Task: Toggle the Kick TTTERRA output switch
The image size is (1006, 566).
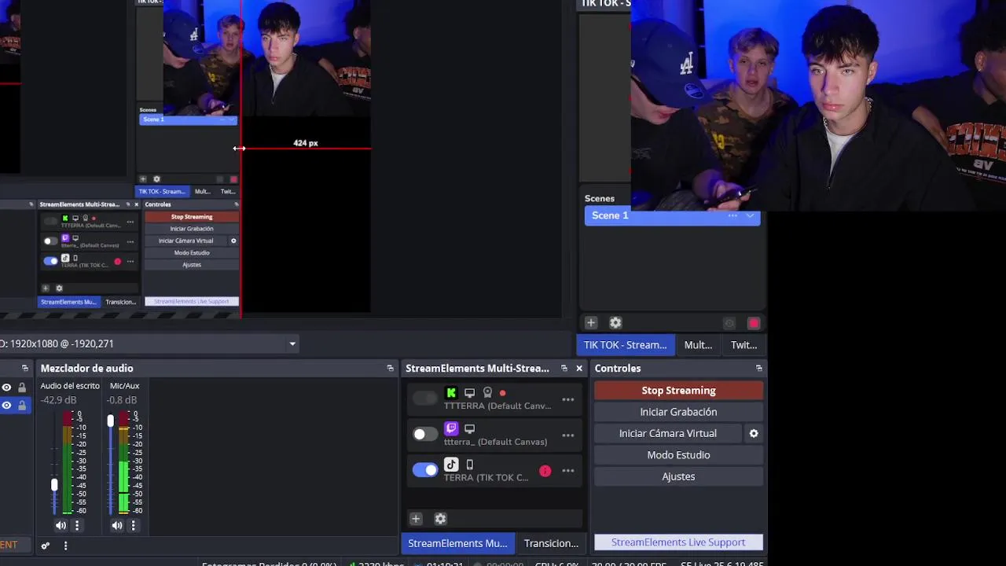Action: (x=425, y=399)
